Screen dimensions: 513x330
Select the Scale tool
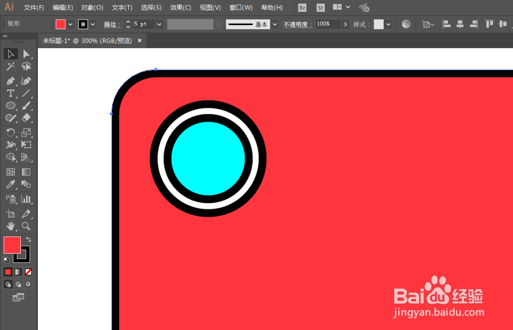click(x=26, y=132)
